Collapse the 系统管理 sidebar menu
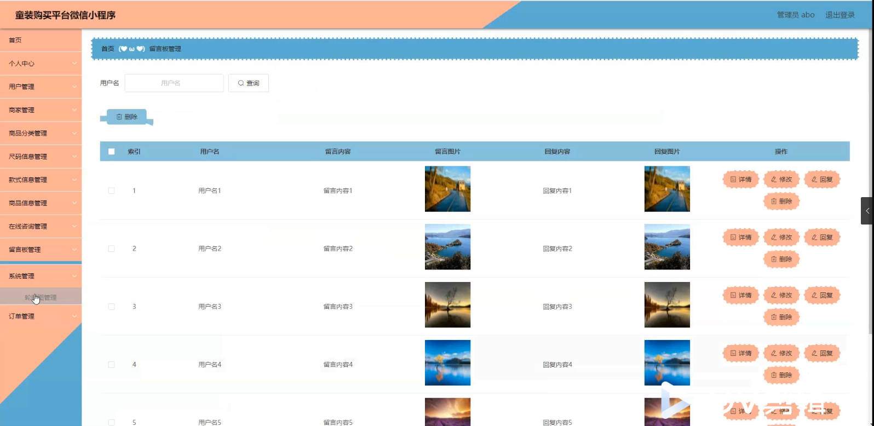The image size is (874, 426). click(x=41, y=276)
